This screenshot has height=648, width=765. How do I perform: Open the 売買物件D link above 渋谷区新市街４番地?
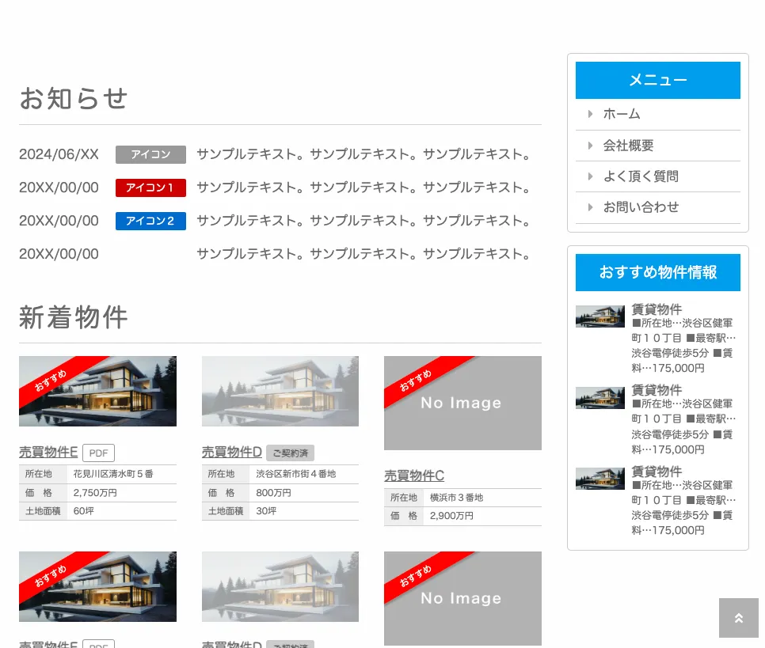(x=232, y=452)
